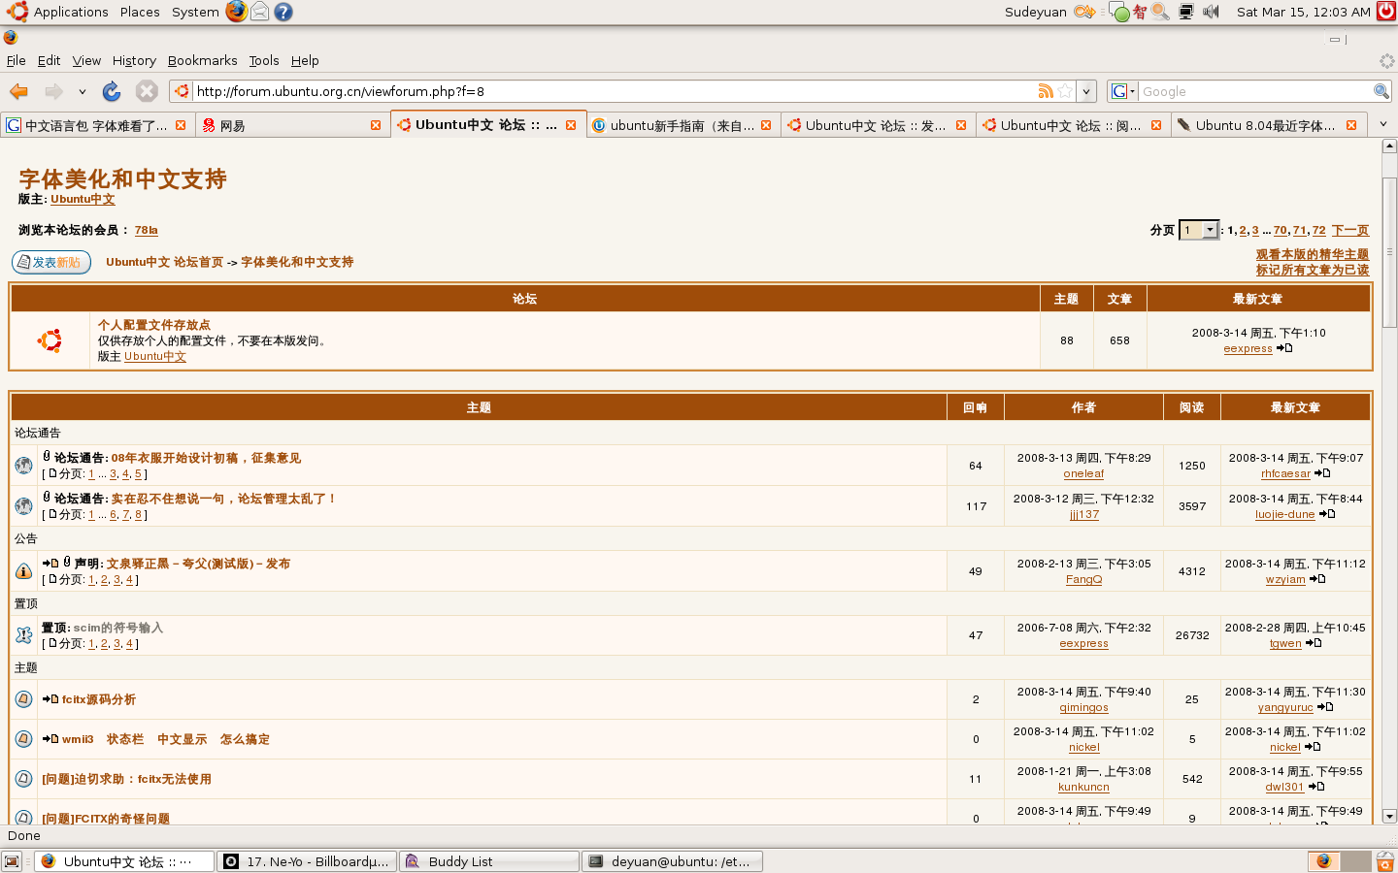Click the Forward arrow in Firefox toolbar

(x=53, y=91)
